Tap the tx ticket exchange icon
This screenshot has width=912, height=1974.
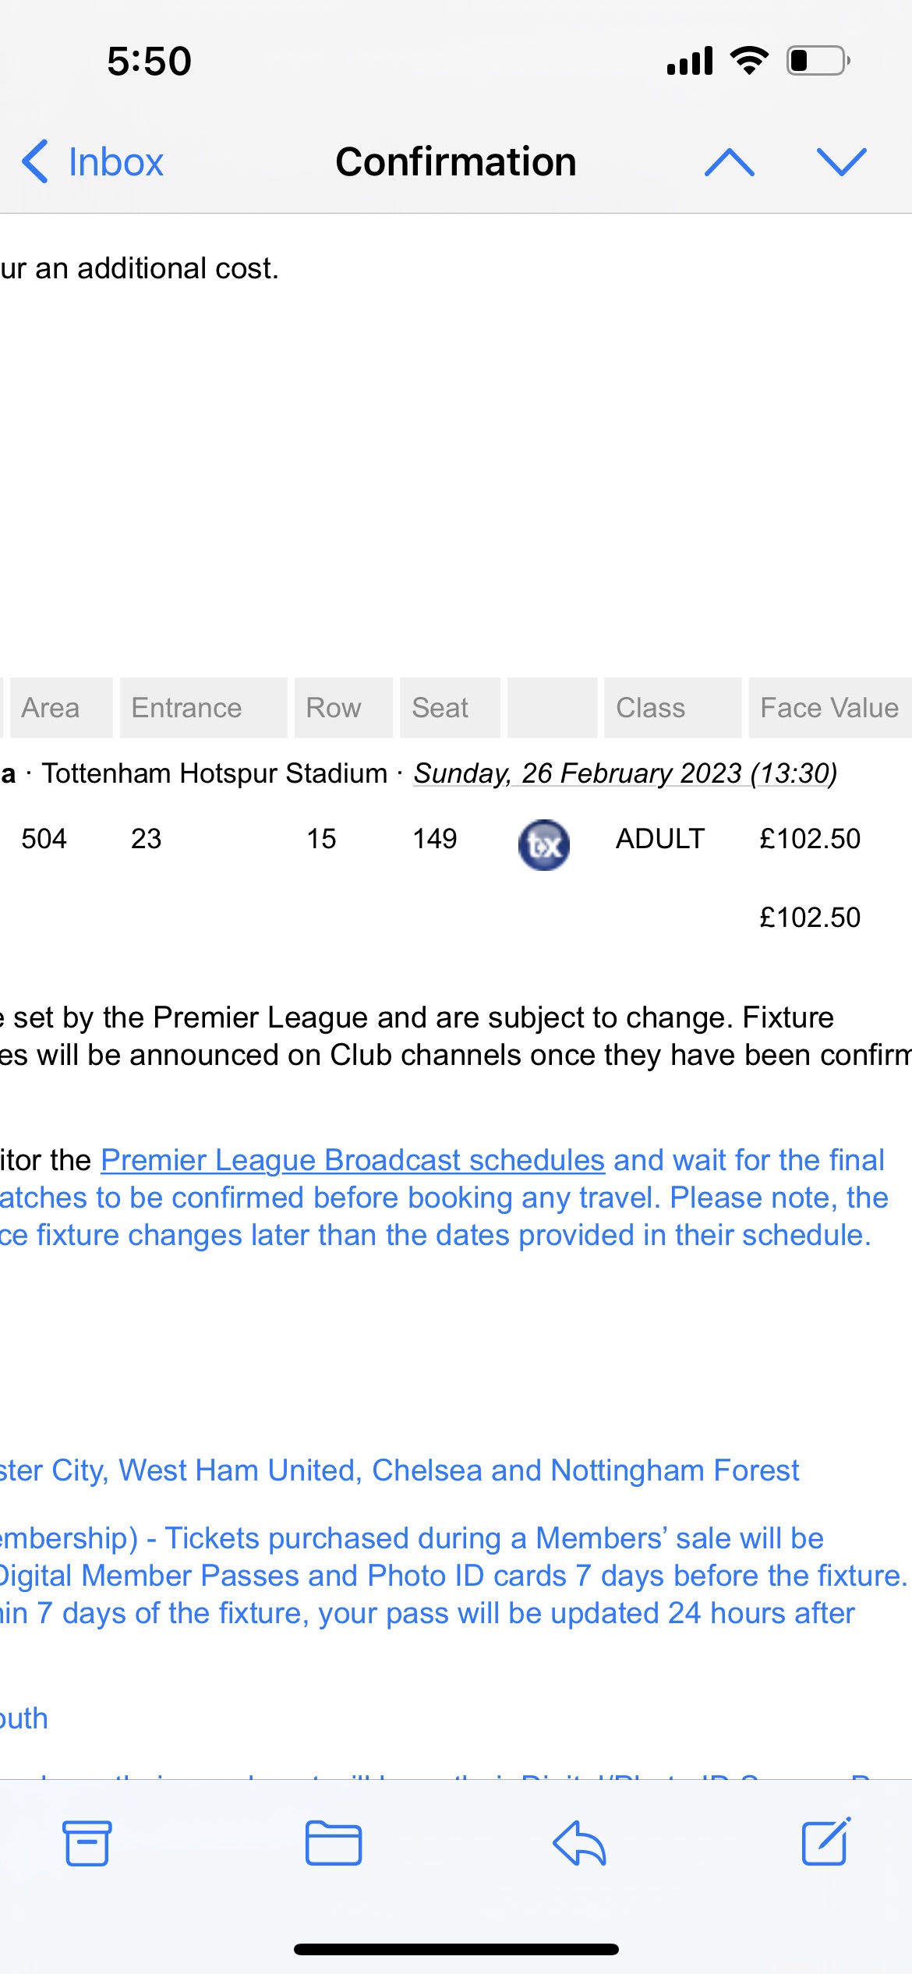pyautogui.click(x=544, y=844)
